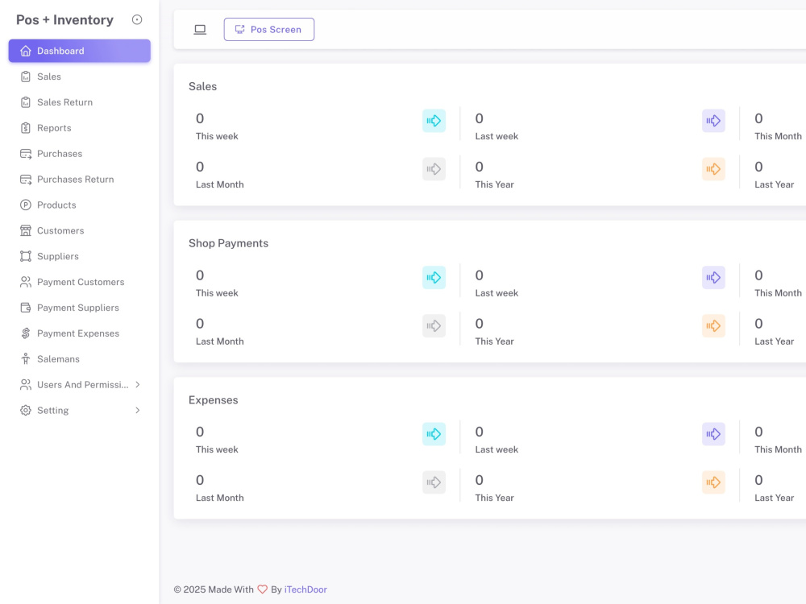The image size is (806, 604).
Task: Click Sales This Year orange arrow icon
Action: click(713, 169)
